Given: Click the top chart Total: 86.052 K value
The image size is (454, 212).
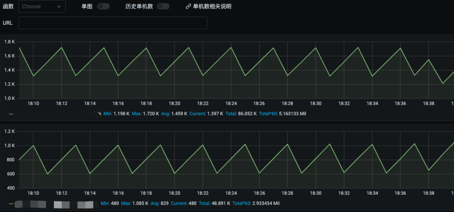Looking at the screenshot, I should (x=241, y=114).
